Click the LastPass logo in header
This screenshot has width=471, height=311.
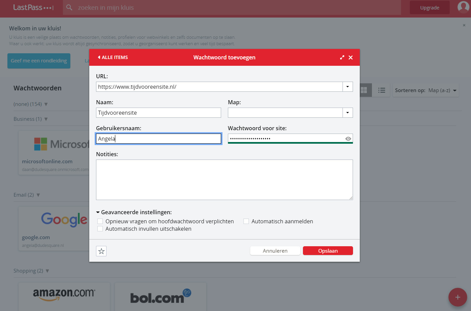tap(33, 7)
